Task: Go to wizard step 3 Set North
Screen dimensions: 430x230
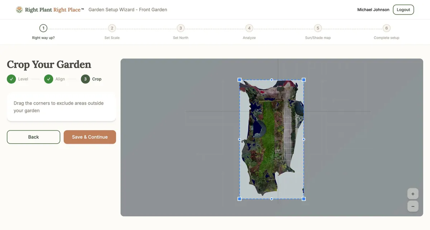Action: point(181,28)
